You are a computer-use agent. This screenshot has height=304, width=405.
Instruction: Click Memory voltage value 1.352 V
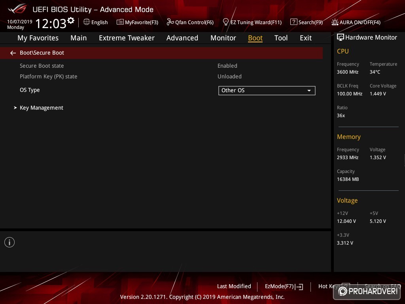point(378,158)
